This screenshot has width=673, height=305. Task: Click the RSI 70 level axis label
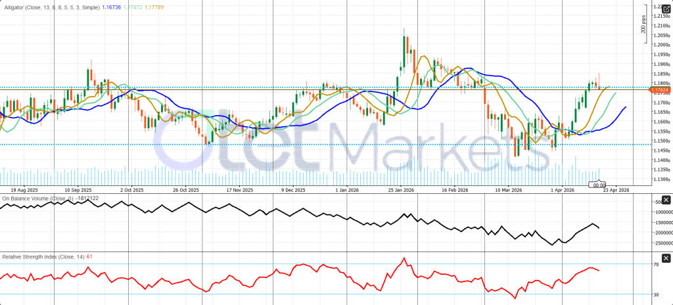pyautogui.click(x=656, y=264)
